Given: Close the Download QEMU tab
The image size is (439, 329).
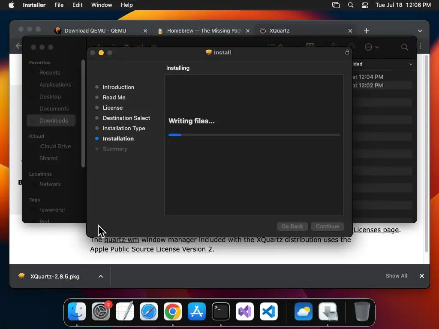Looking at the screenshot, I should point(145,31).
